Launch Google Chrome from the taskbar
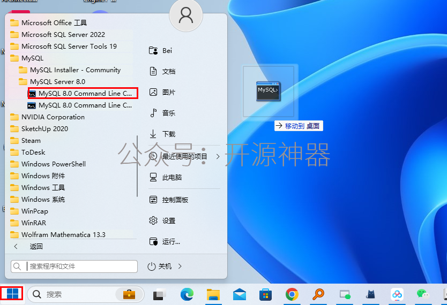Screen dimensions: 447x305 tap(292, 294)
